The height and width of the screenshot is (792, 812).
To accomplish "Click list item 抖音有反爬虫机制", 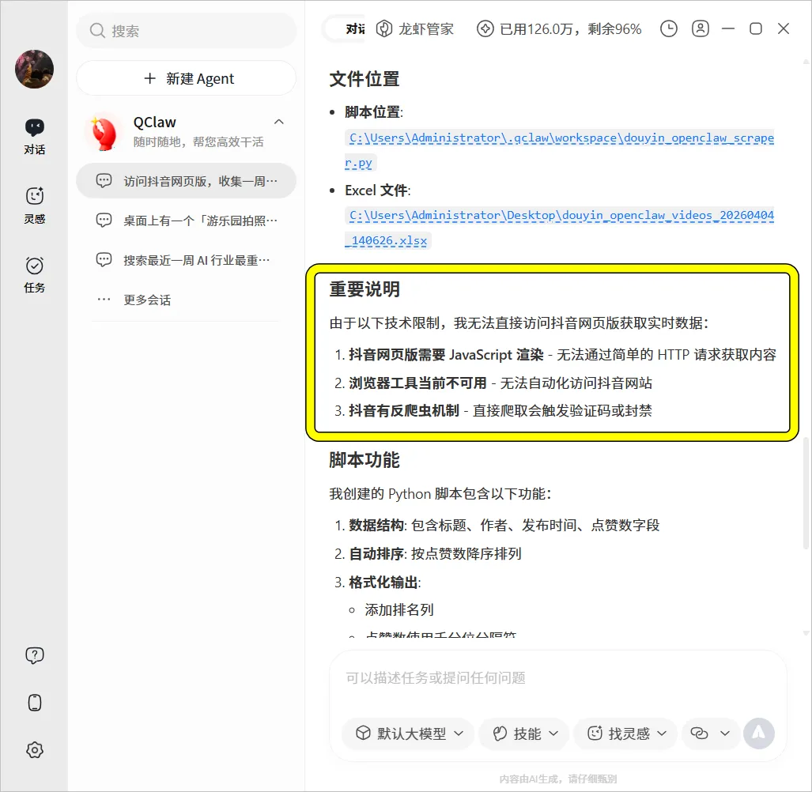I will pos(493,411).
